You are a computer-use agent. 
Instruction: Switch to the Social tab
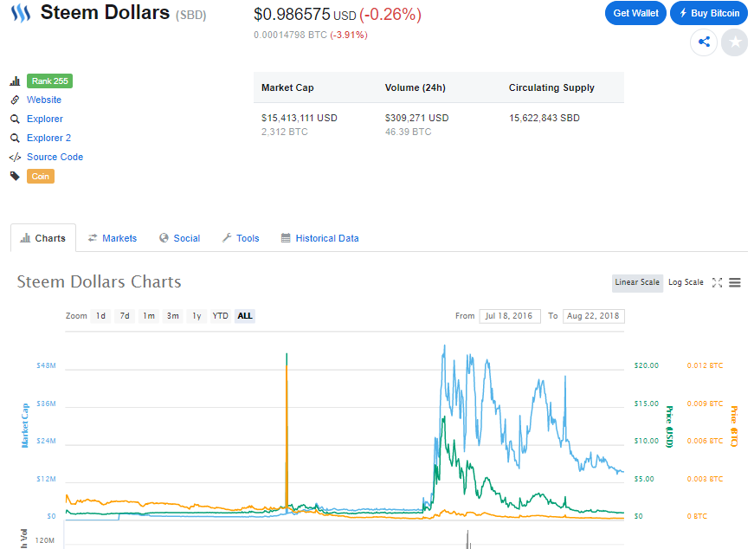point(179,238)
